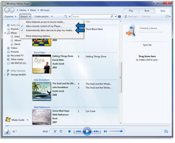Click the Connect a device phone icon
Viewport: 175px width, 143px height.
[x=131, y=30]
